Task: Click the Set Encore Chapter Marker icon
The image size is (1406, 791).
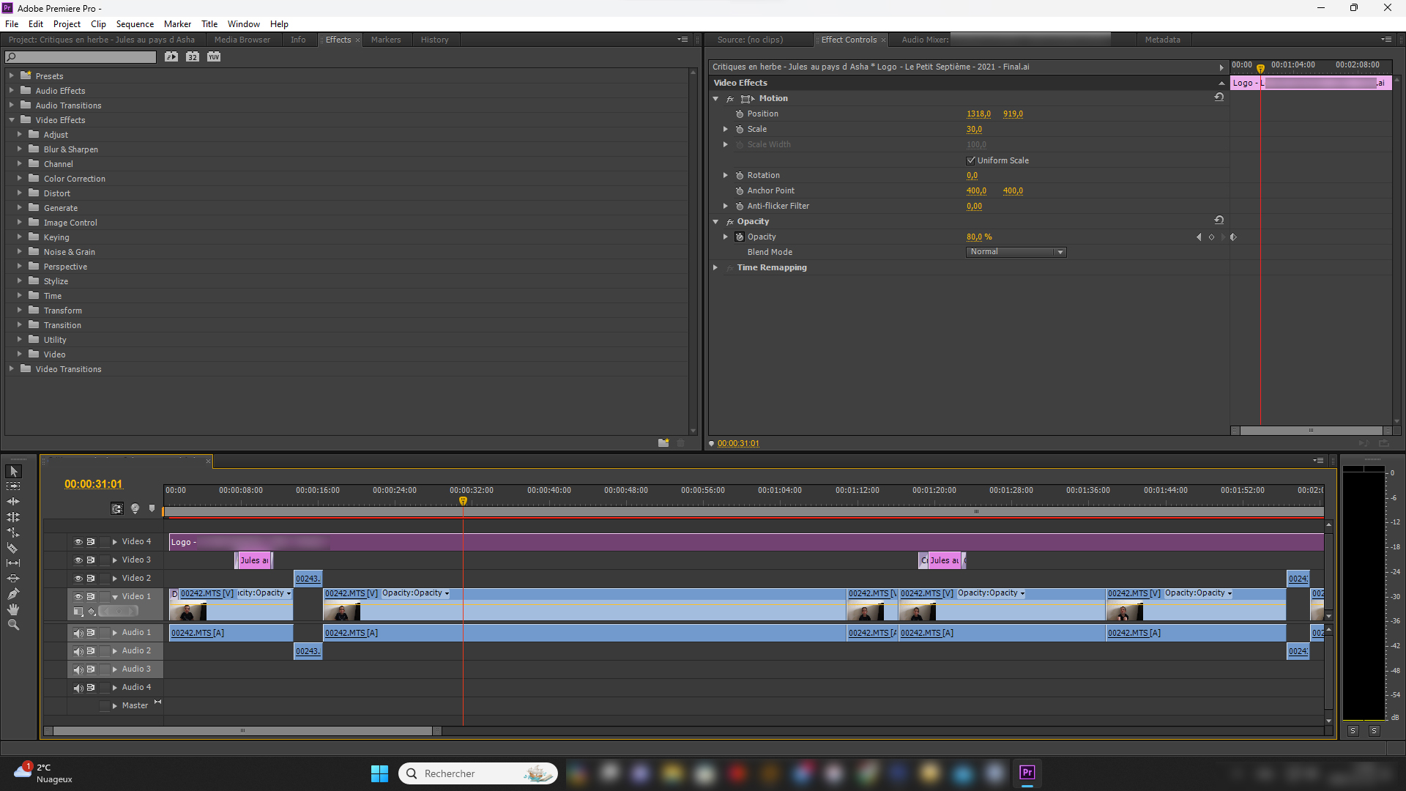Action: click(x=135, y=508)
